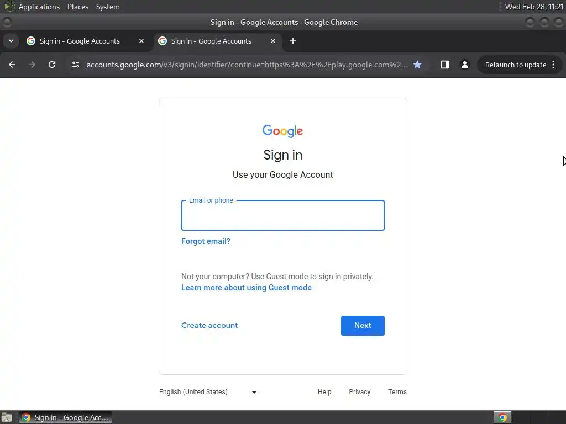Click the Forgot email? link
This screenshot has width=566, height=424.
[x=206, y=241]
